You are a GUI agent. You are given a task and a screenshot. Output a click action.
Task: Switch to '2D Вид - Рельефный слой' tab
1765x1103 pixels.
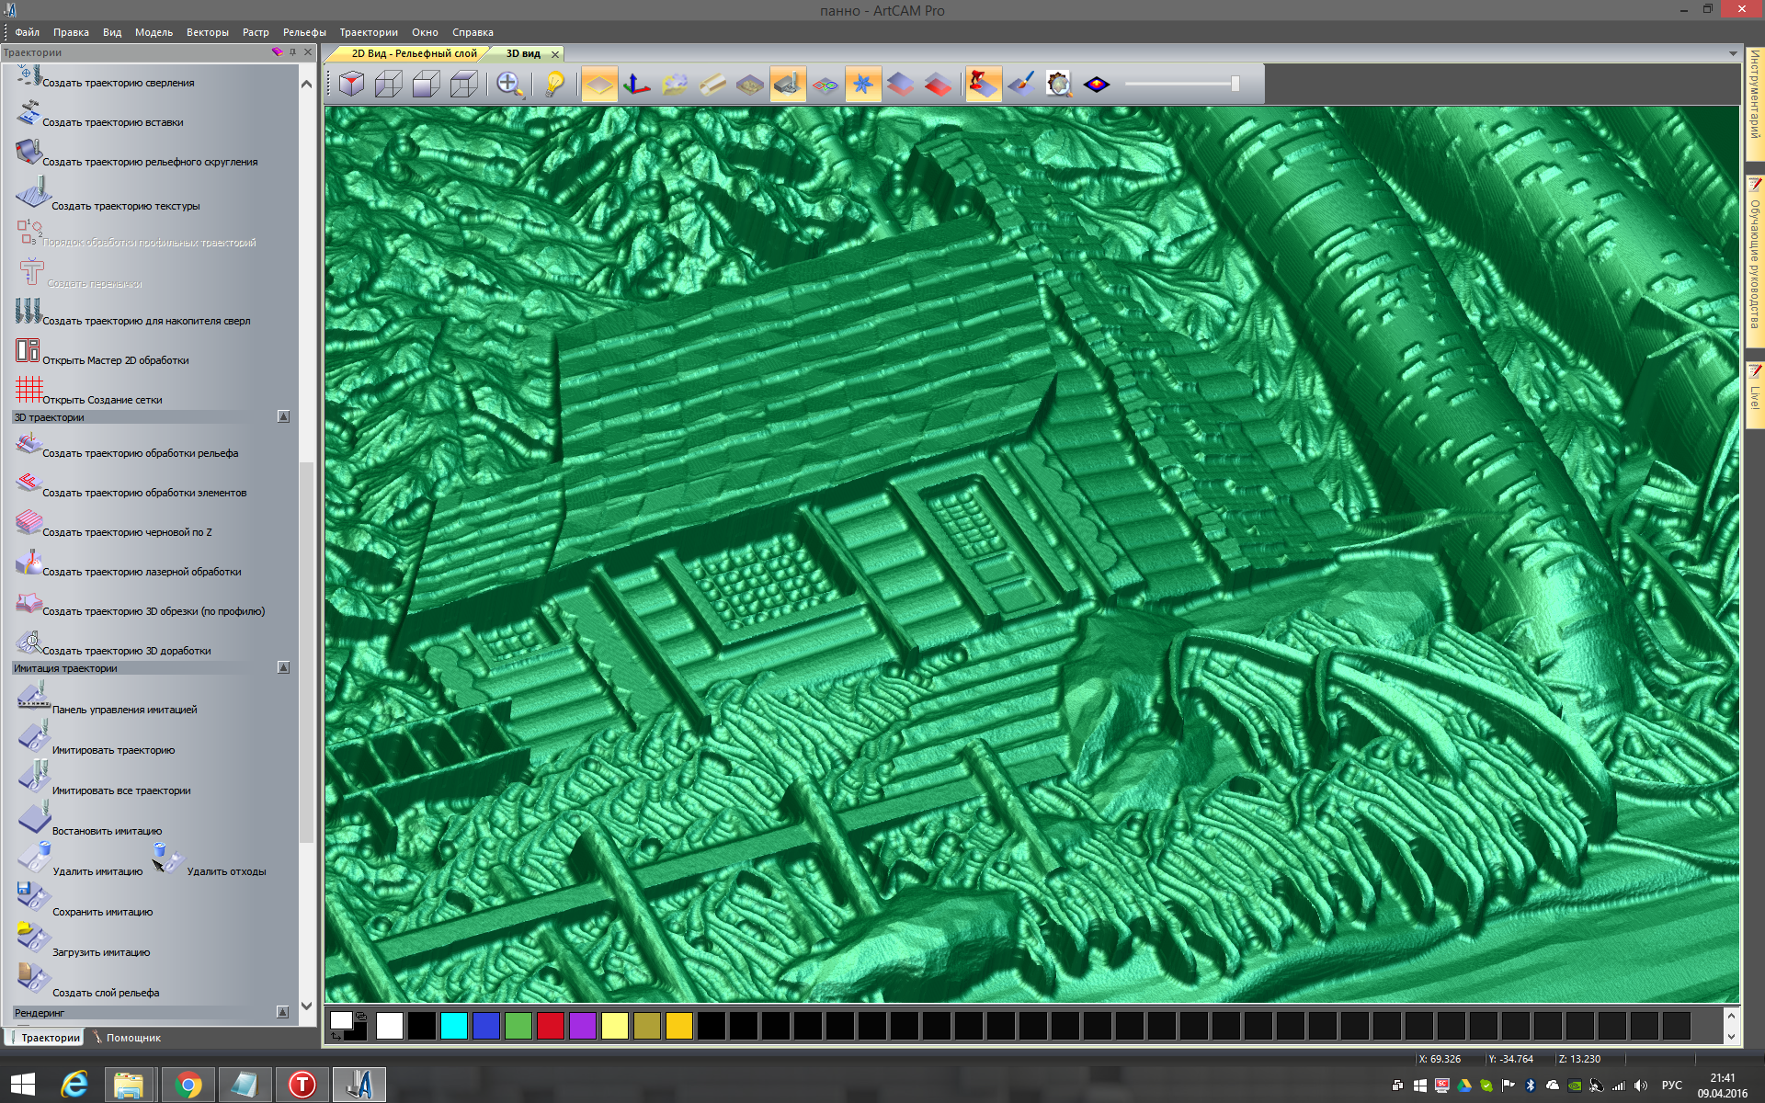pos(413,53)
